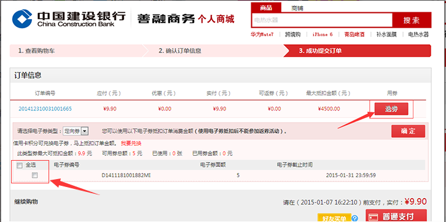
Task: Click the 善融商务 个人商城 title
Action: (186, 19)
